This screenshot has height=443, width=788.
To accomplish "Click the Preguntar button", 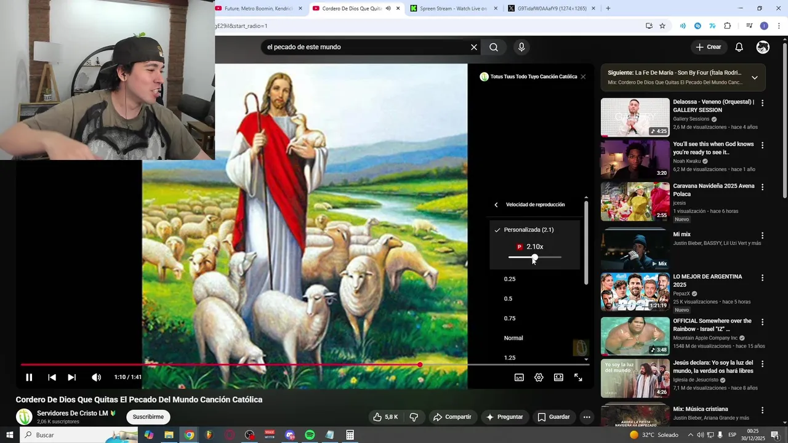I will pyautogui.click(x=504, y=417).
